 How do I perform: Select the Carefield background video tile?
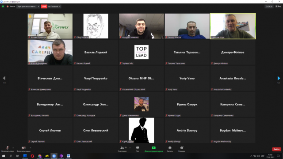[x=50, y=52]
